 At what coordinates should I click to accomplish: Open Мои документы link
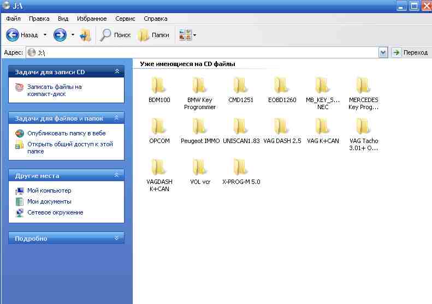coord(49,201)
